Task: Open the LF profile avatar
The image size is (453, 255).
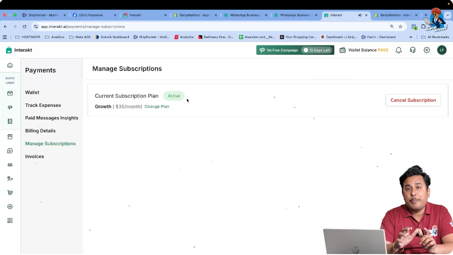Action: point(442,50)
